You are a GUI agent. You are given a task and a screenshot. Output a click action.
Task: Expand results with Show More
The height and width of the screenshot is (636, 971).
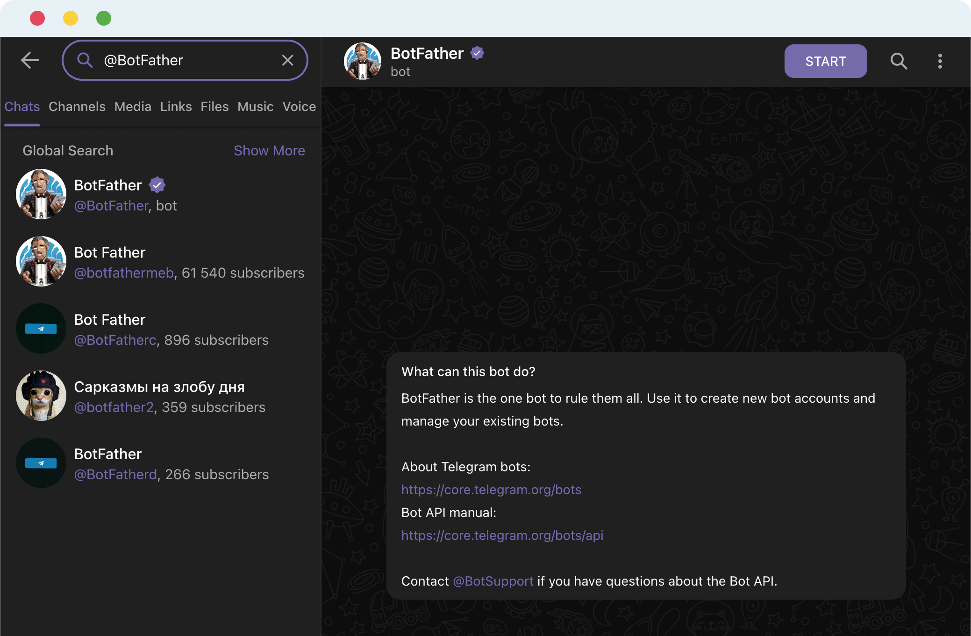(x=270, y=151)
